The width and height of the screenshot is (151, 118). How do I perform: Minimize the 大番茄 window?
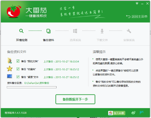(x=142, y=4)
